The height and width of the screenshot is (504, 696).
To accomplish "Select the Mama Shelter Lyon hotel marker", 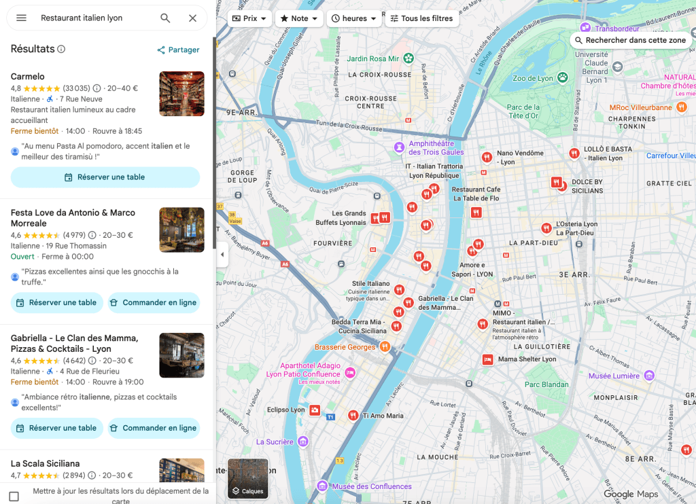I will [487, 359].
